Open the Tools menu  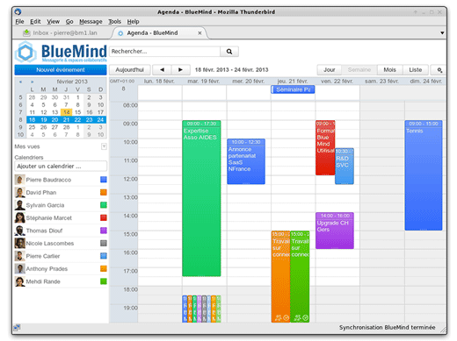coord(114,22)
